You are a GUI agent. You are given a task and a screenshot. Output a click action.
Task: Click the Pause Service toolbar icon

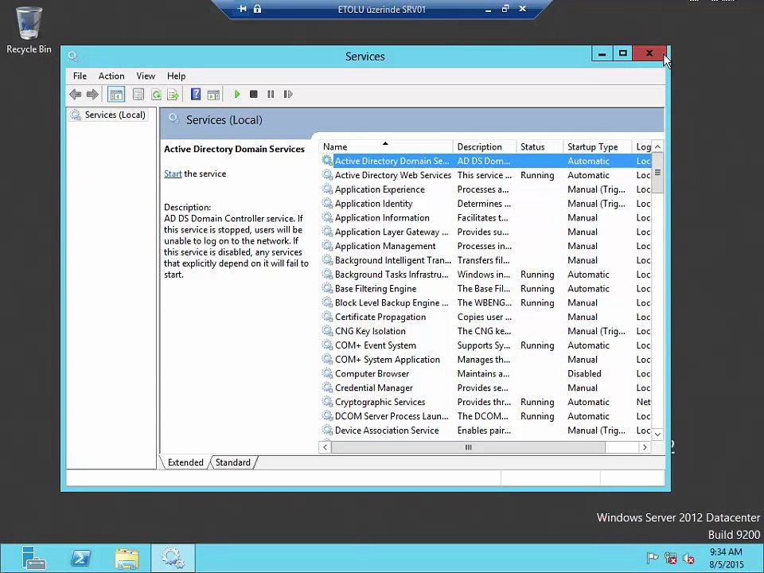click(271, 94)
